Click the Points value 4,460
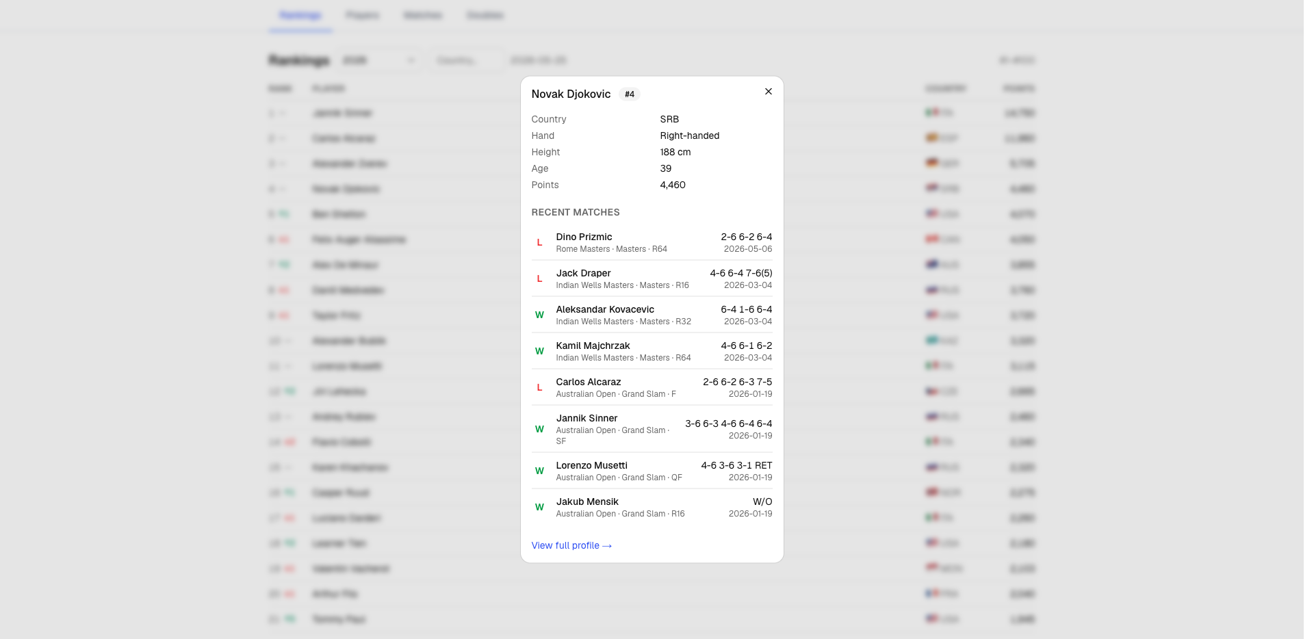1314x639 pixels. coord(673,185)
